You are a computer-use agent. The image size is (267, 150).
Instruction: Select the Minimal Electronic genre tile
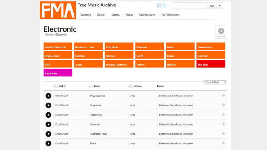click(x=119, y=64)
